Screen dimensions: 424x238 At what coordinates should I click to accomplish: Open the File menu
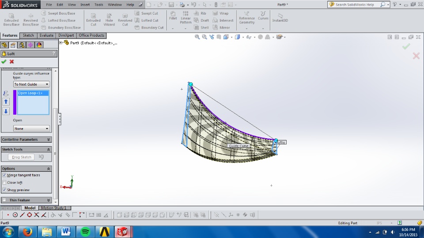49,4
